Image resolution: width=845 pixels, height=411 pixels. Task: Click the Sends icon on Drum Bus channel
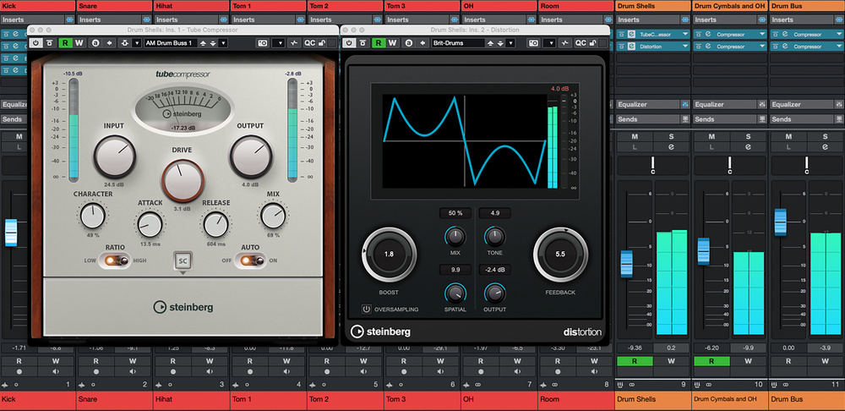tap(840, 119)
